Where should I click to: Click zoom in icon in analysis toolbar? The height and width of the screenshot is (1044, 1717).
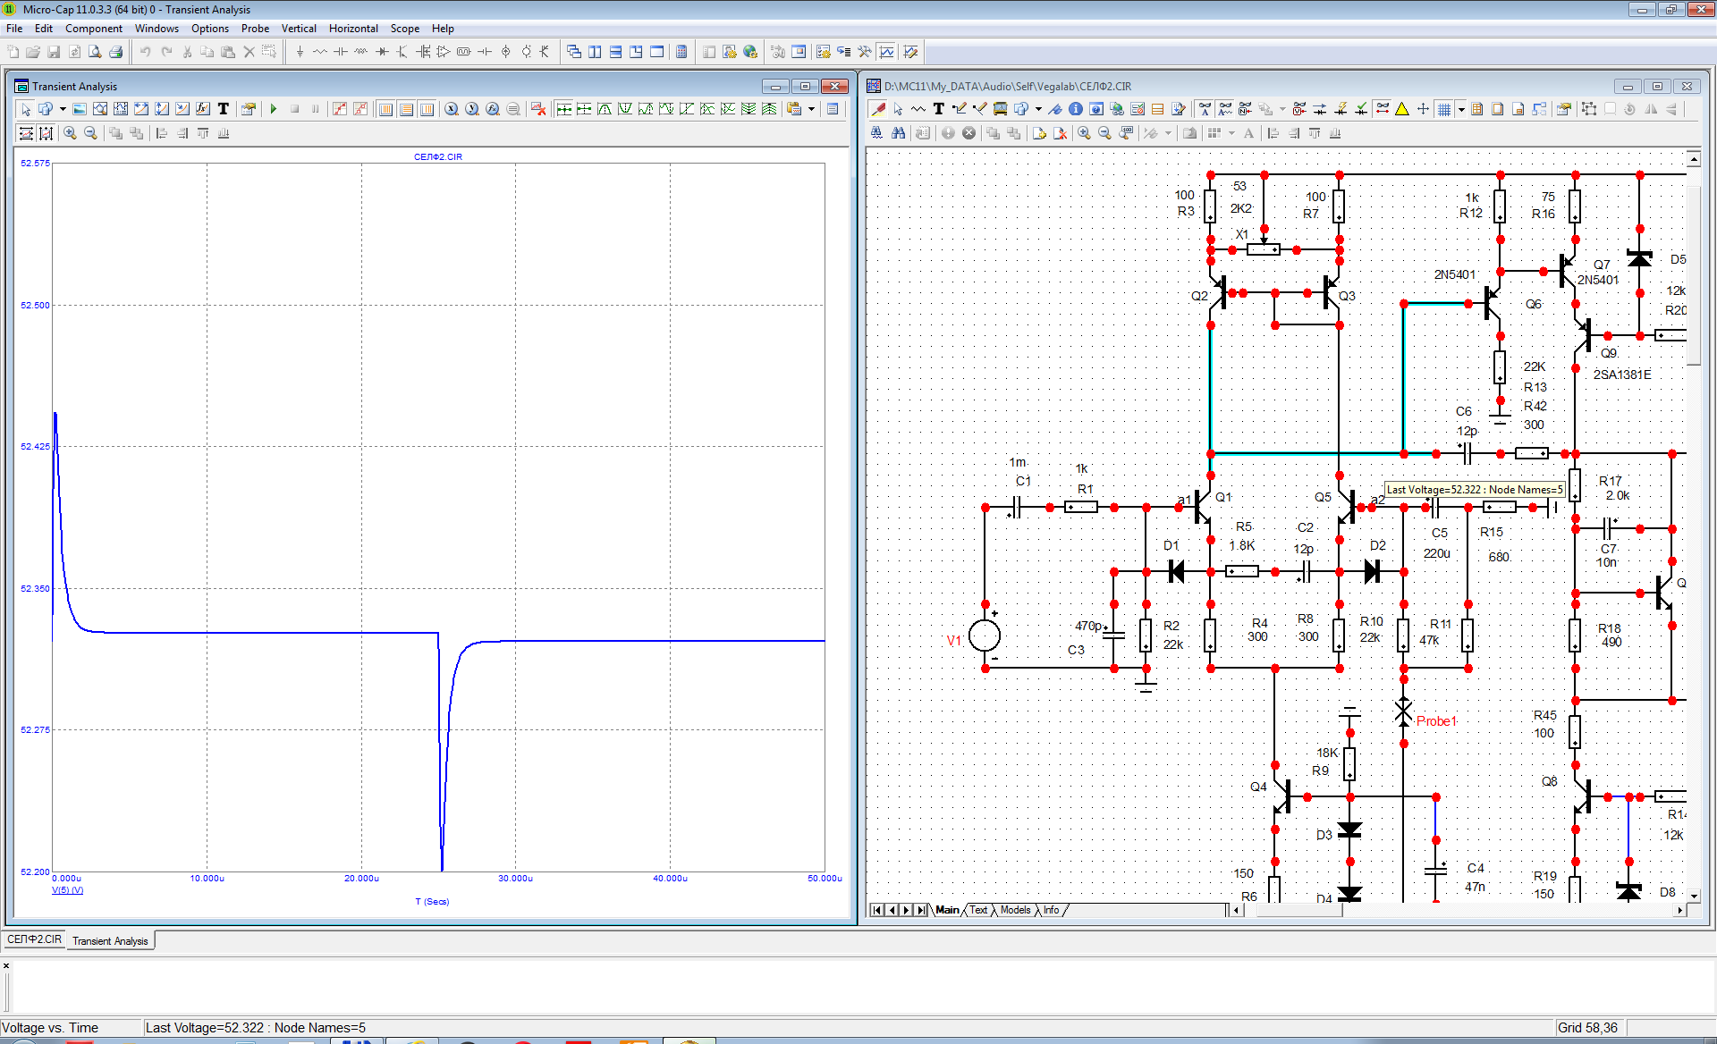click(70, 133)
